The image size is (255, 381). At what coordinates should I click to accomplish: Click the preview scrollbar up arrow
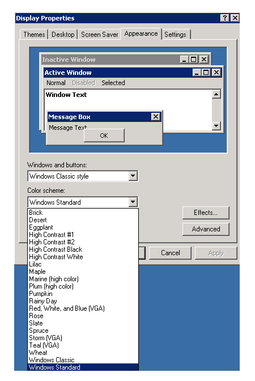pyautogui.click(x=216, y=94)
